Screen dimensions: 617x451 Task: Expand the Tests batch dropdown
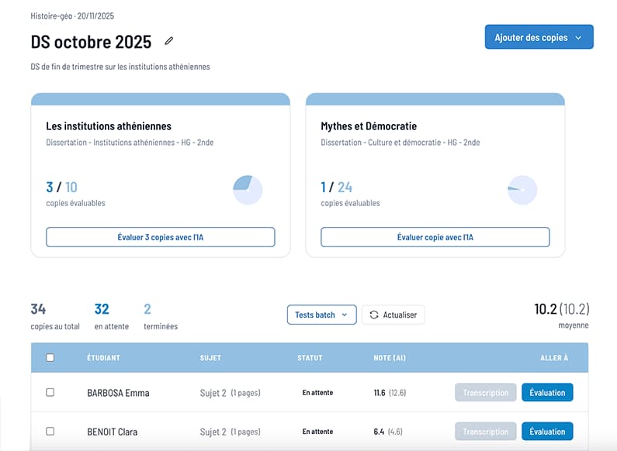(x=321, y=315)
